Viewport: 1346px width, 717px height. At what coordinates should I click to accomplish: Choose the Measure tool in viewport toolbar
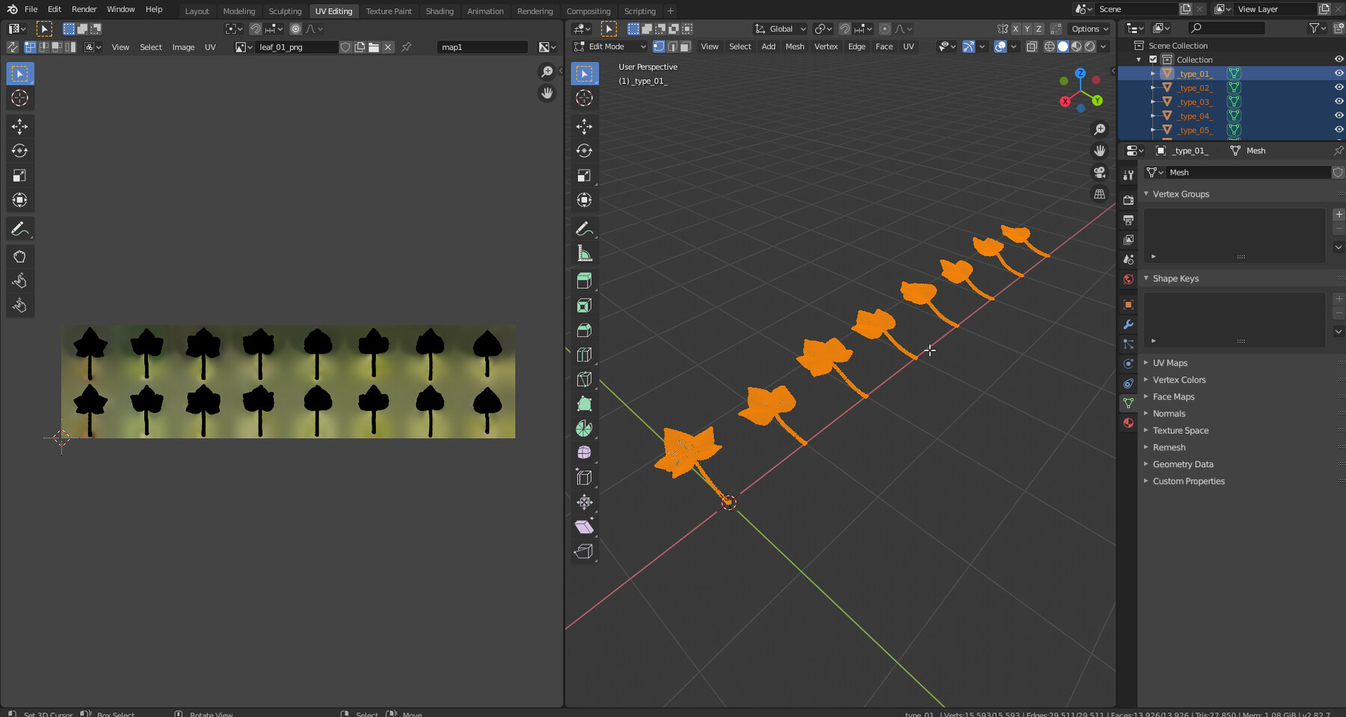point(584,254)
